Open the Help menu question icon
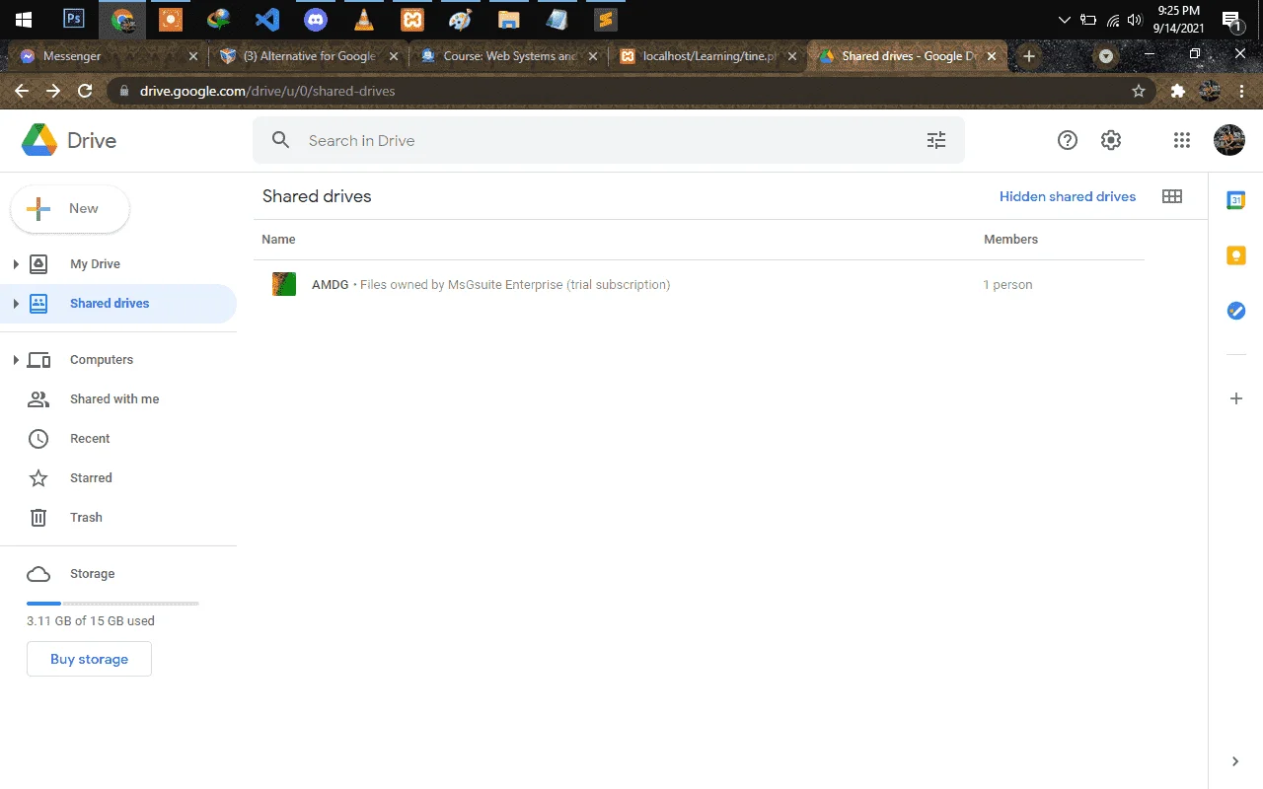1263x789 pixels. (x=1067, y=140)
